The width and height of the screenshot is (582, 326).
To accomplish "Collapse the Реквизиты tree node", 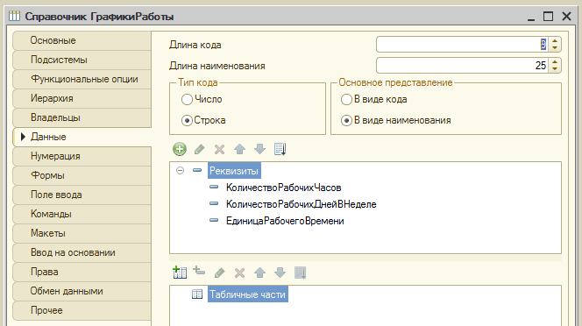I will (180, 170).
